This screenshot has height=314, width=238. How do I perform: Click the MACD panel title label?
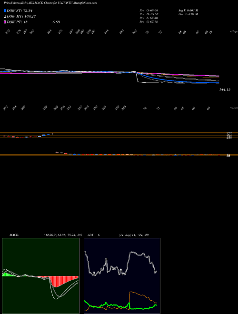(x=14, y=235)
